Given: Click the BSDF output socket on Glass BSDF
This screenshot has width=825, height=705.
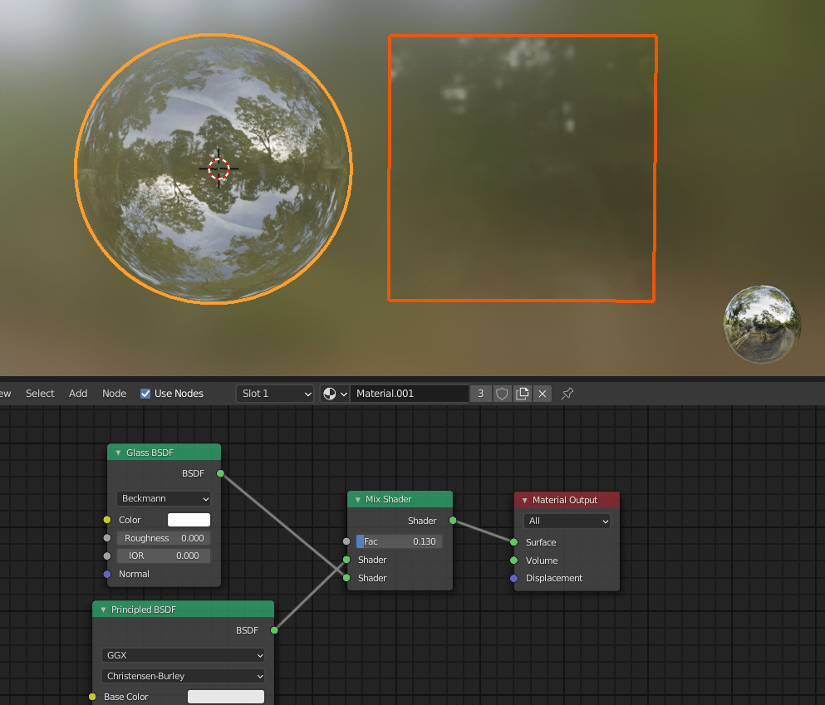Looking at the screenshot, I should click(x=220, y=473).
